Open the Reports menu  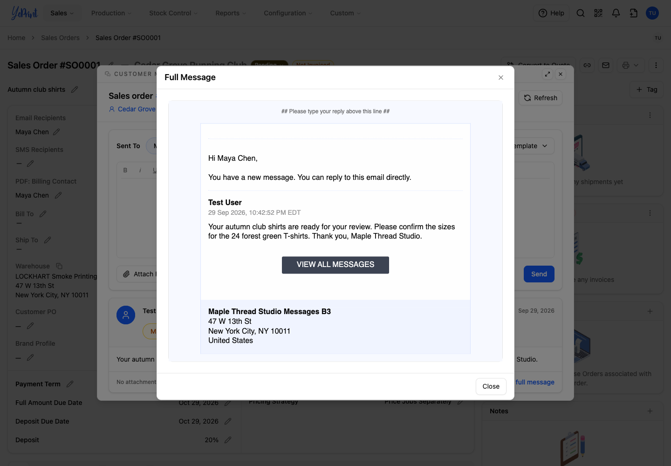(231, 13)
